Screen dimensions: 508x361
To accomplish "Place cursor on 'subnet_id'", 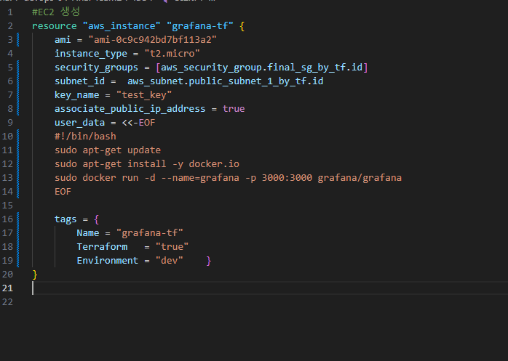I will (79, 81).
